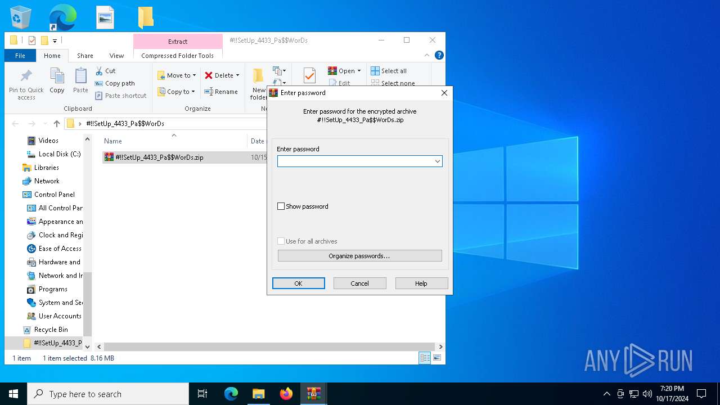Click the Rename button in the Organize group
Viewport: 720px width, 405px height.
(x=220, y=92)
